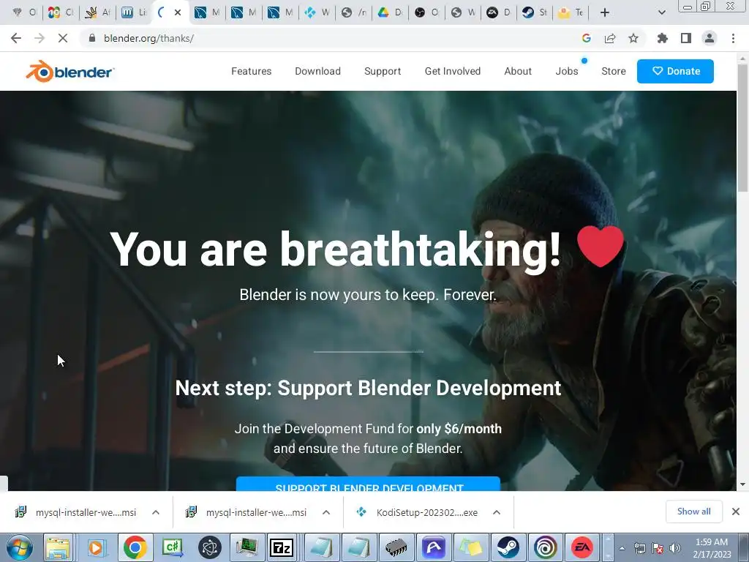Open the microchip taskbar icon
Screen dimensions: 749x562
(396, 547)
